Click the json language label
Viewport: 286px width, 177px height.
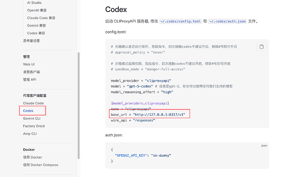point(264,145)
